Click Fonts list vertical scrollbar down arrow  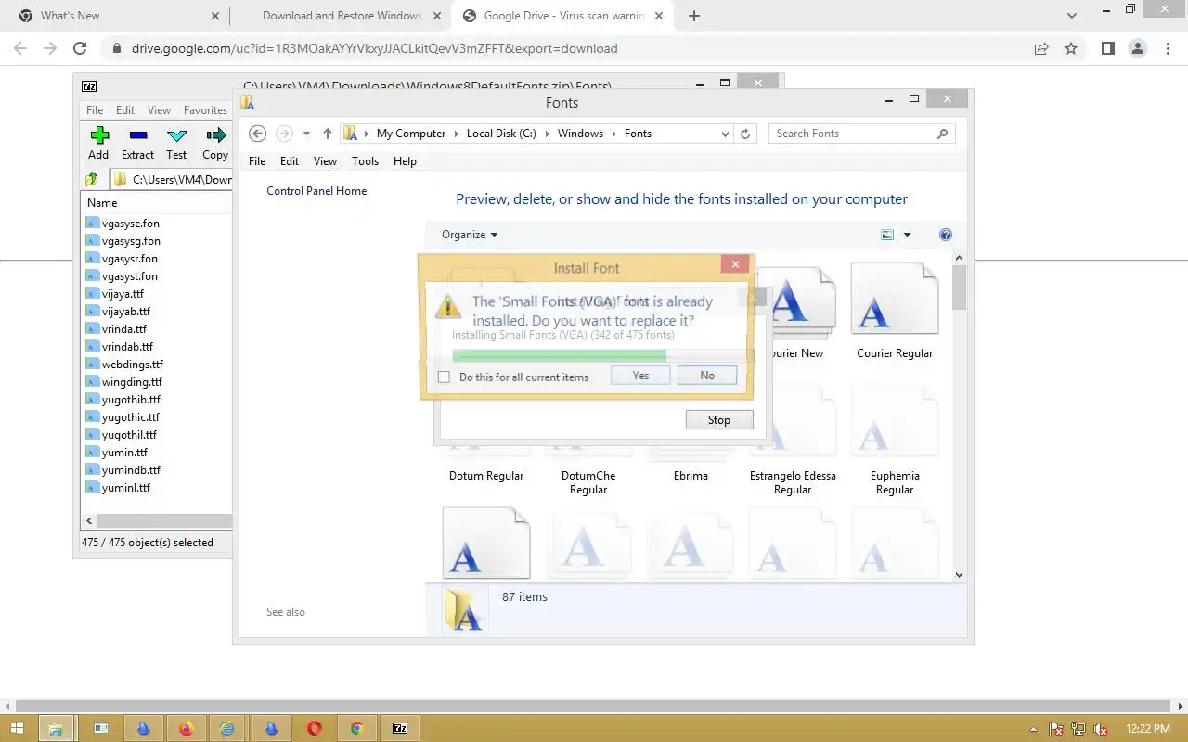[960, 575]
